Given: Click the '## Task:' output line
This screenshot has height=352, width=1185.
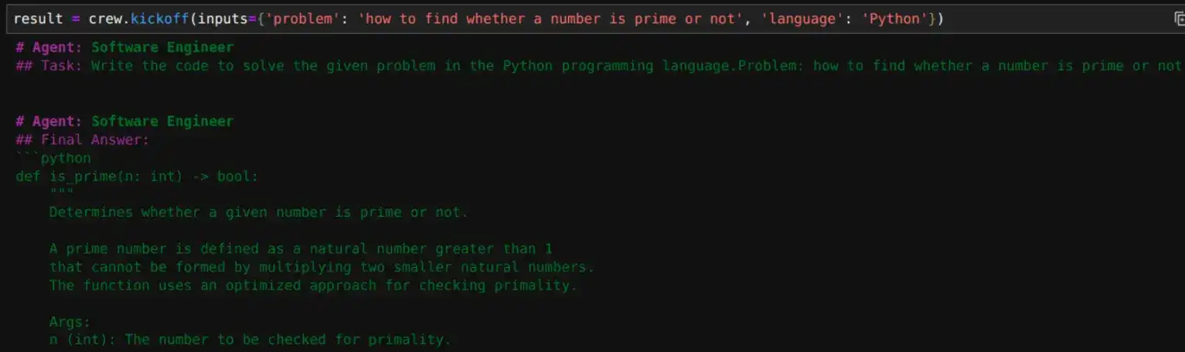Looking at the screenshot, I should click(598, 66).
